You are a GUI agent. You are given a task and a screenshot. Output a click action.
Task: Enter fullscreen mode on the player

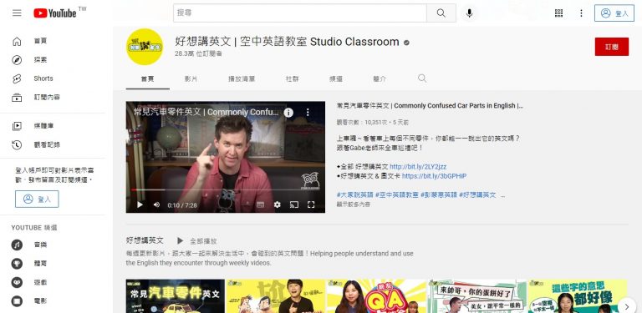tap(311, 204)
